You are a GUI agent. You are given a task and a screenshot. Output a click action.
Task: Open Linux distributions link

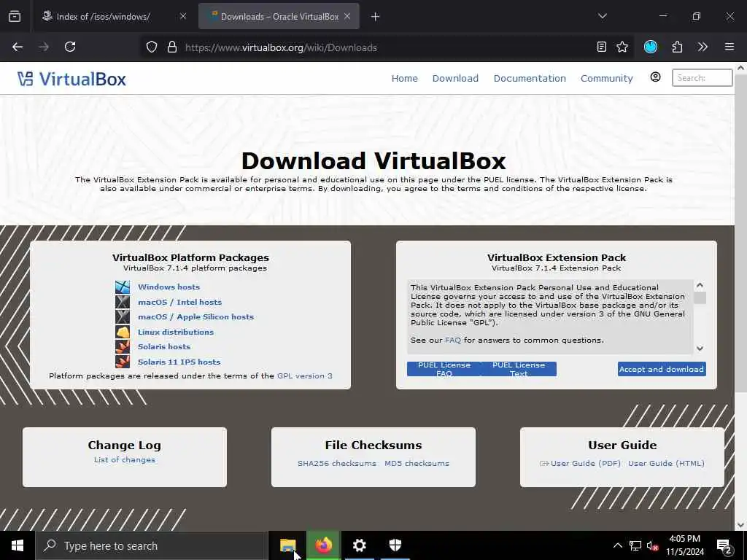click(x=176, y=332)
